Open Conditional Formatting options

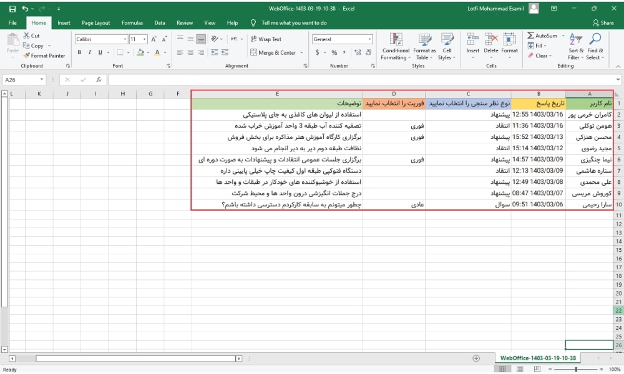395,45
